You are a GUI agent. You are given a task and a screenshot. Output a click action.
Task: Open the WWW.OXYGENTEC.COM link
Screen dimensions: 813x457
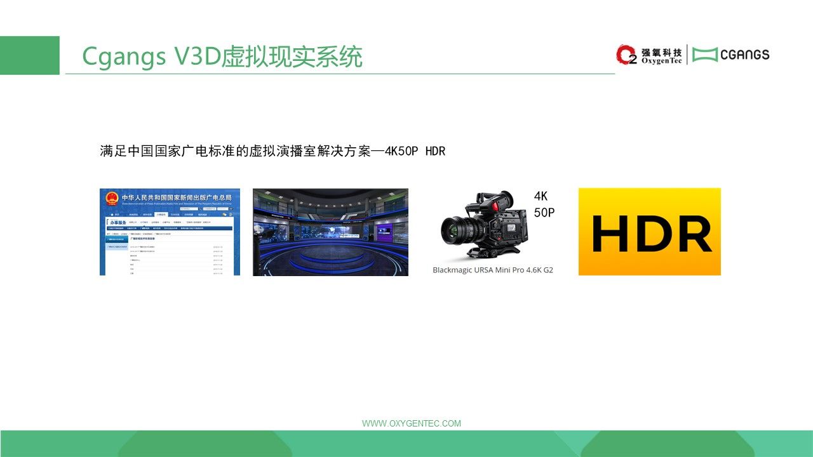[412, 423]
